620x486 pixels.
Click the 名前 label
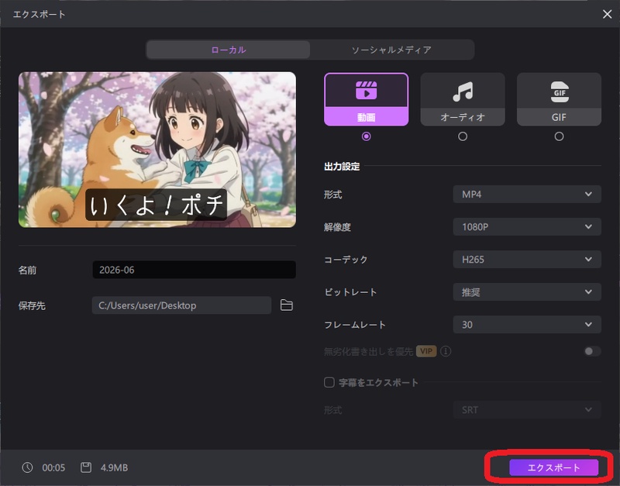(x=27, y=270)
